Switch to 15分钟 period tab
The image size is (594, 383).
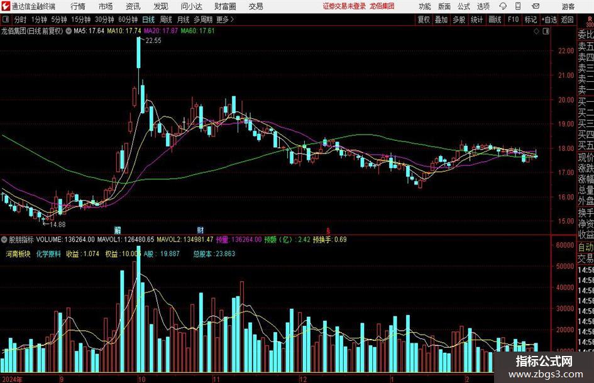(x=80, y=19)
